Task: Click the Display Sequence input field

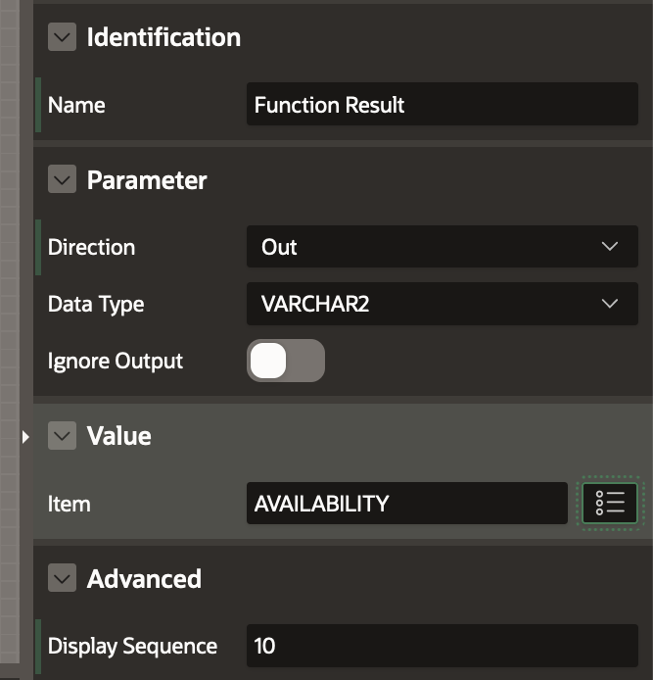Action: [x=442, y=646]
